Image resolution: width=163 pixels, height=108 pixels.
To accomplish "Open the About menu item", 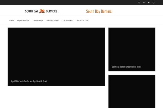I will (x=11, y=21).
